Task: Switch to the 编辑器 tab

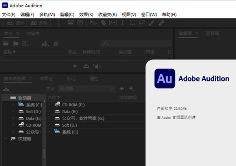Action: 185,33
